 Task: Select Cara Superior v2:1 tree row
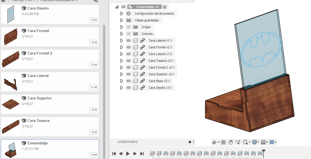[161, 74]
